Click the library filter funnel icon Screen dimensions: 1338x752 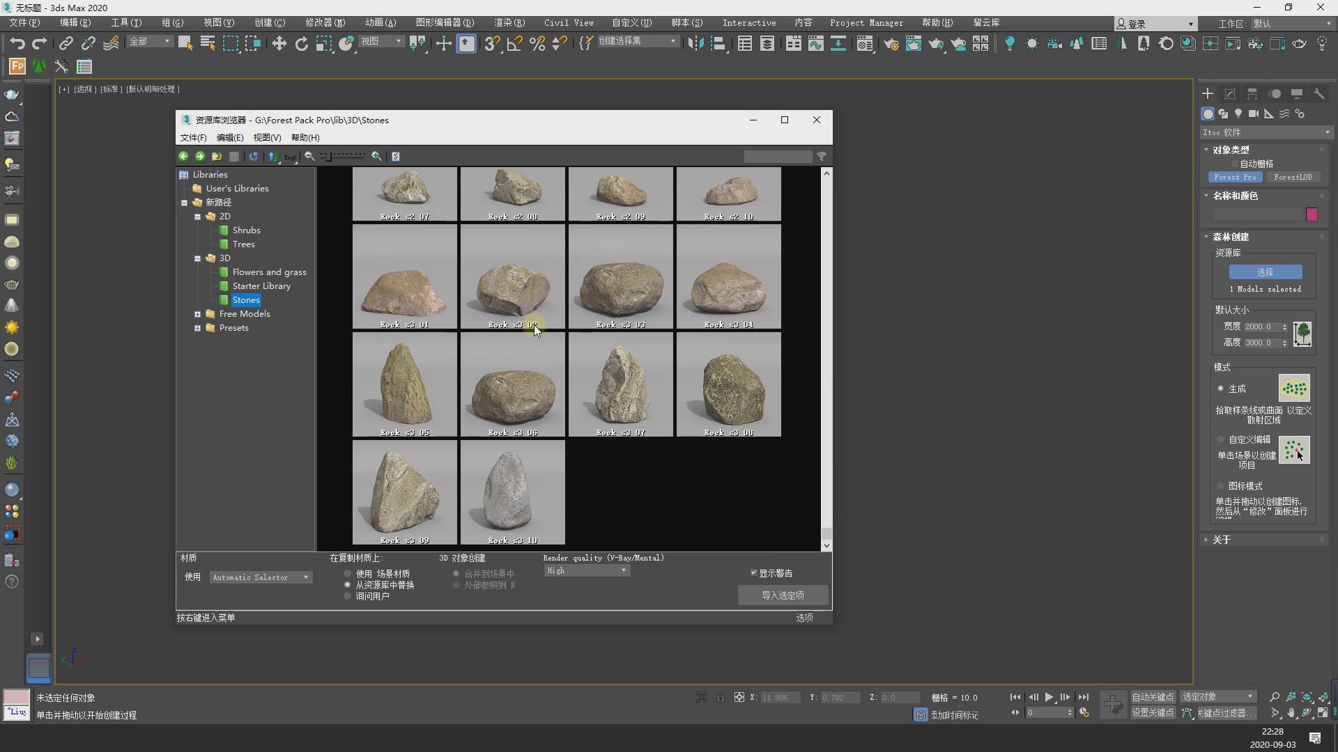(822, 157)
